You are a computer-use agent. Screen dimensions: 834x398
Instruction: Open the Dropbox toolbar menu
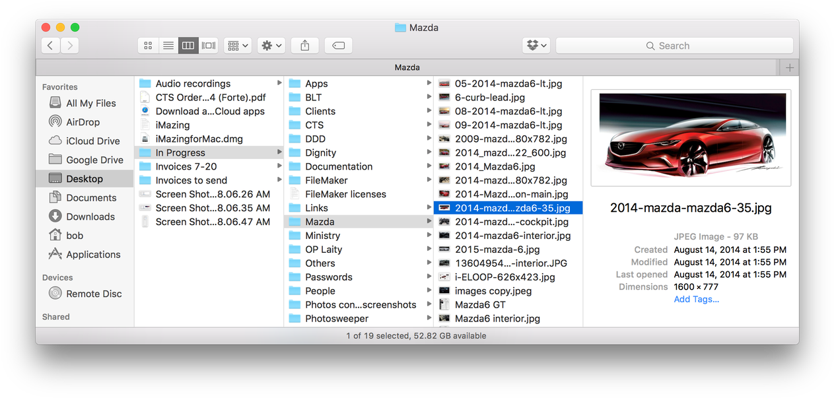536,46
